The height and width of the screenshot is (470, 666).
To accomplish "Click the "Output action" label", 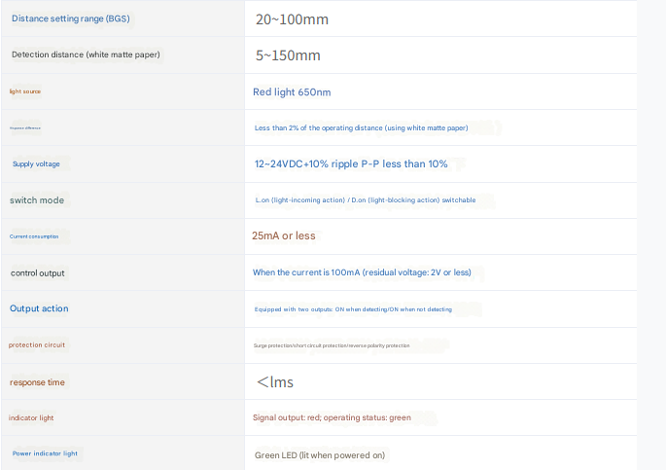I will (39, 309).
